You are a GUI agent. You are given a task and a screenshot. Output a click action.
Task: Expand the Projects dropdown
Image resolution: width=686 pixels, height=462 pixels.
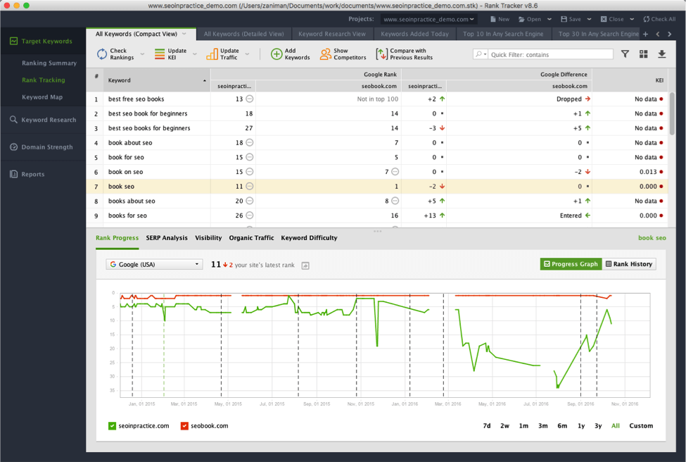[428, 20]
